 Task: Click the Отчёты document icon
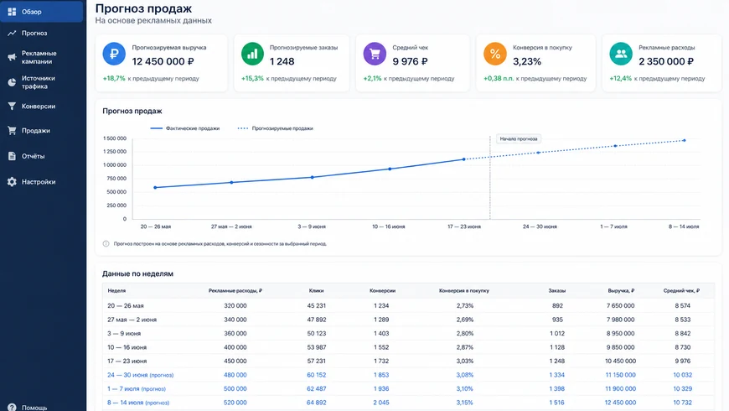click(x=12, y=156)
